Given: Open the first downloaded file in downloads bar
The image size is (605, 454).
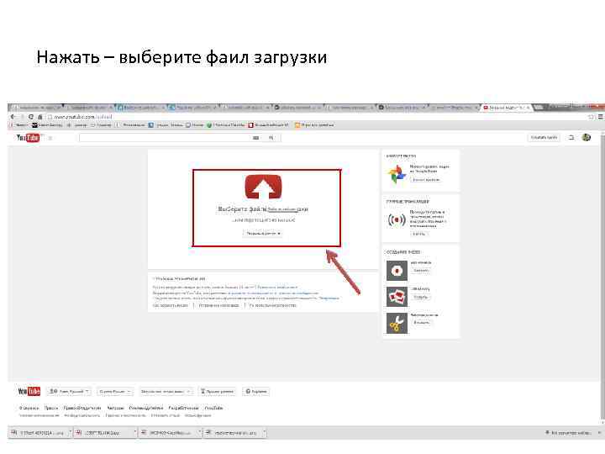Looking at the screenshot, I should tap(38, 433).
